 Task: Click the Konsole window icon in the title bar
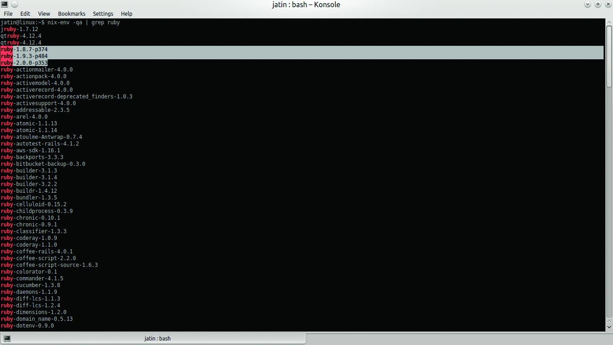4,4
